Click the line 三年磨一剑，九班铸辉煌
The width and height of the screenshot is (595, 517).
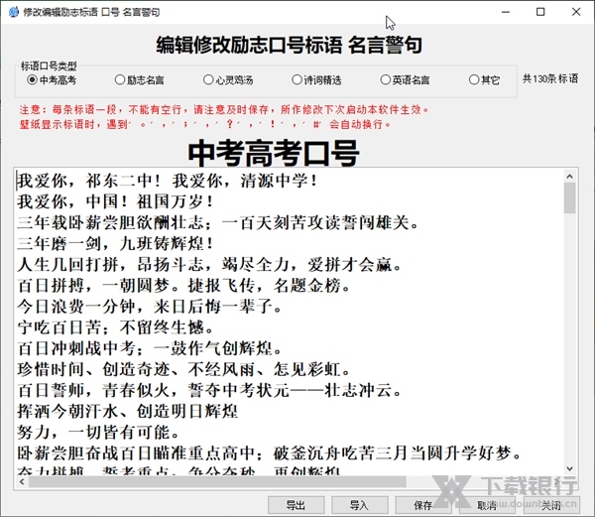115,243
